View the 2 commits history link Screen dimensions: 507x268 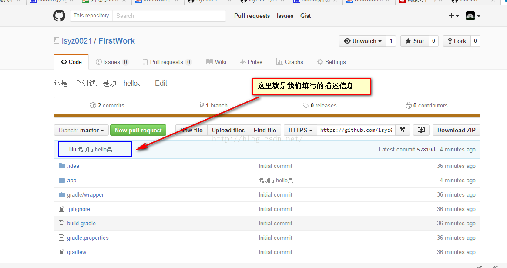click(x=107, y=105)
